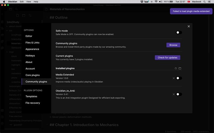Uninstall Obsidian_to_Anki plugin with the X icon

click(174, 94)
